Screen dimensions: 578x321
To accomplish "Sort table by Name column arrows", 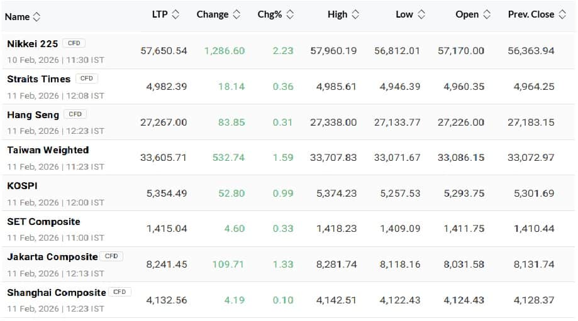I will pos(36,16).
